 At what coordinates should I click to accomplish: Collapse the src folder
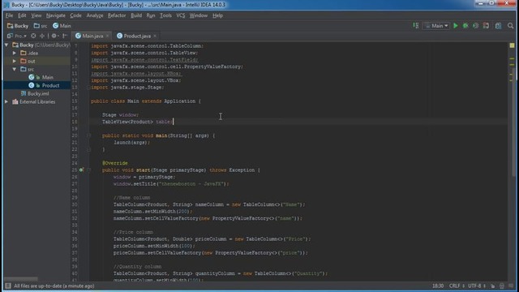(x=15, y=69)
